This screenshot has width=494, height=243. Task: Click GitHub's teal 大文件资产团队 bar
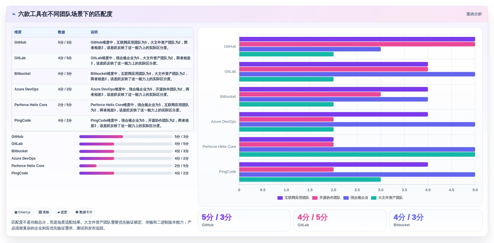click(286, 54)
